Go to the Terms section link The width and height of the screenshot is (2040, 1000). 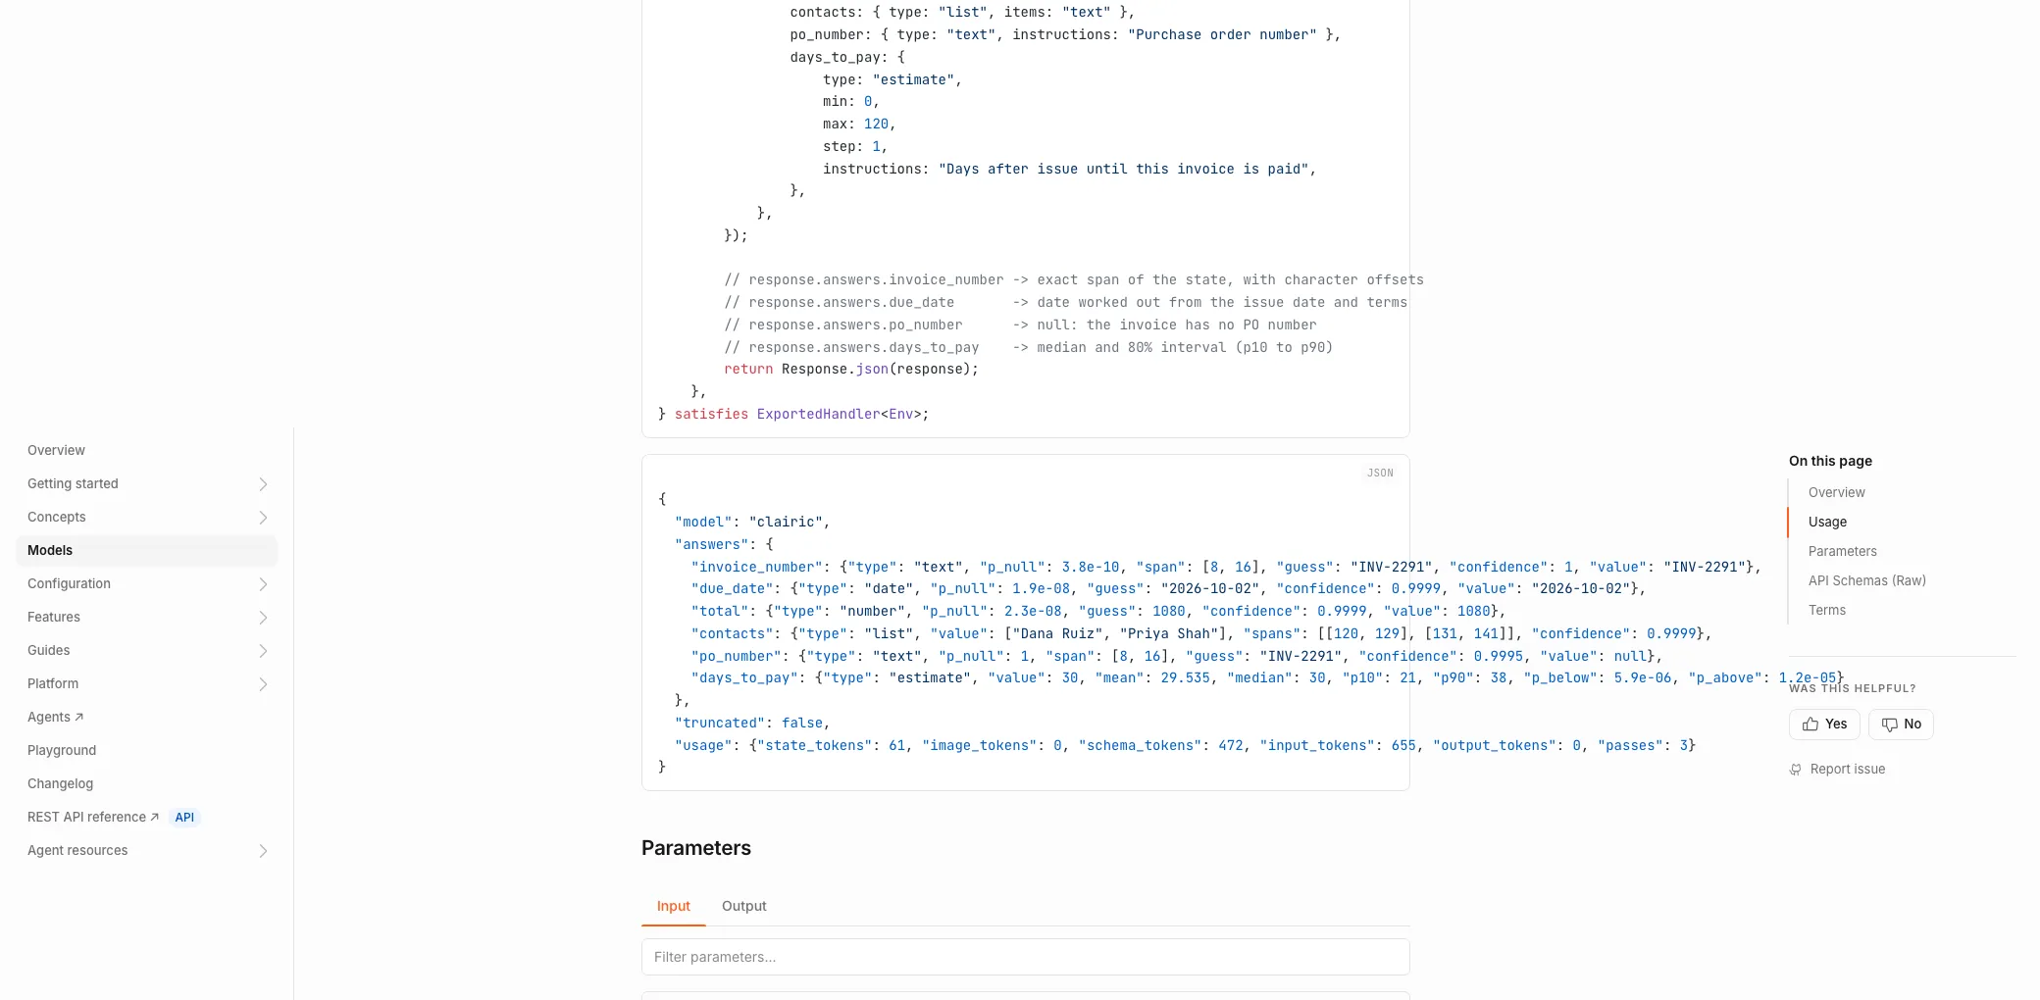click(x=1827, y=610)
